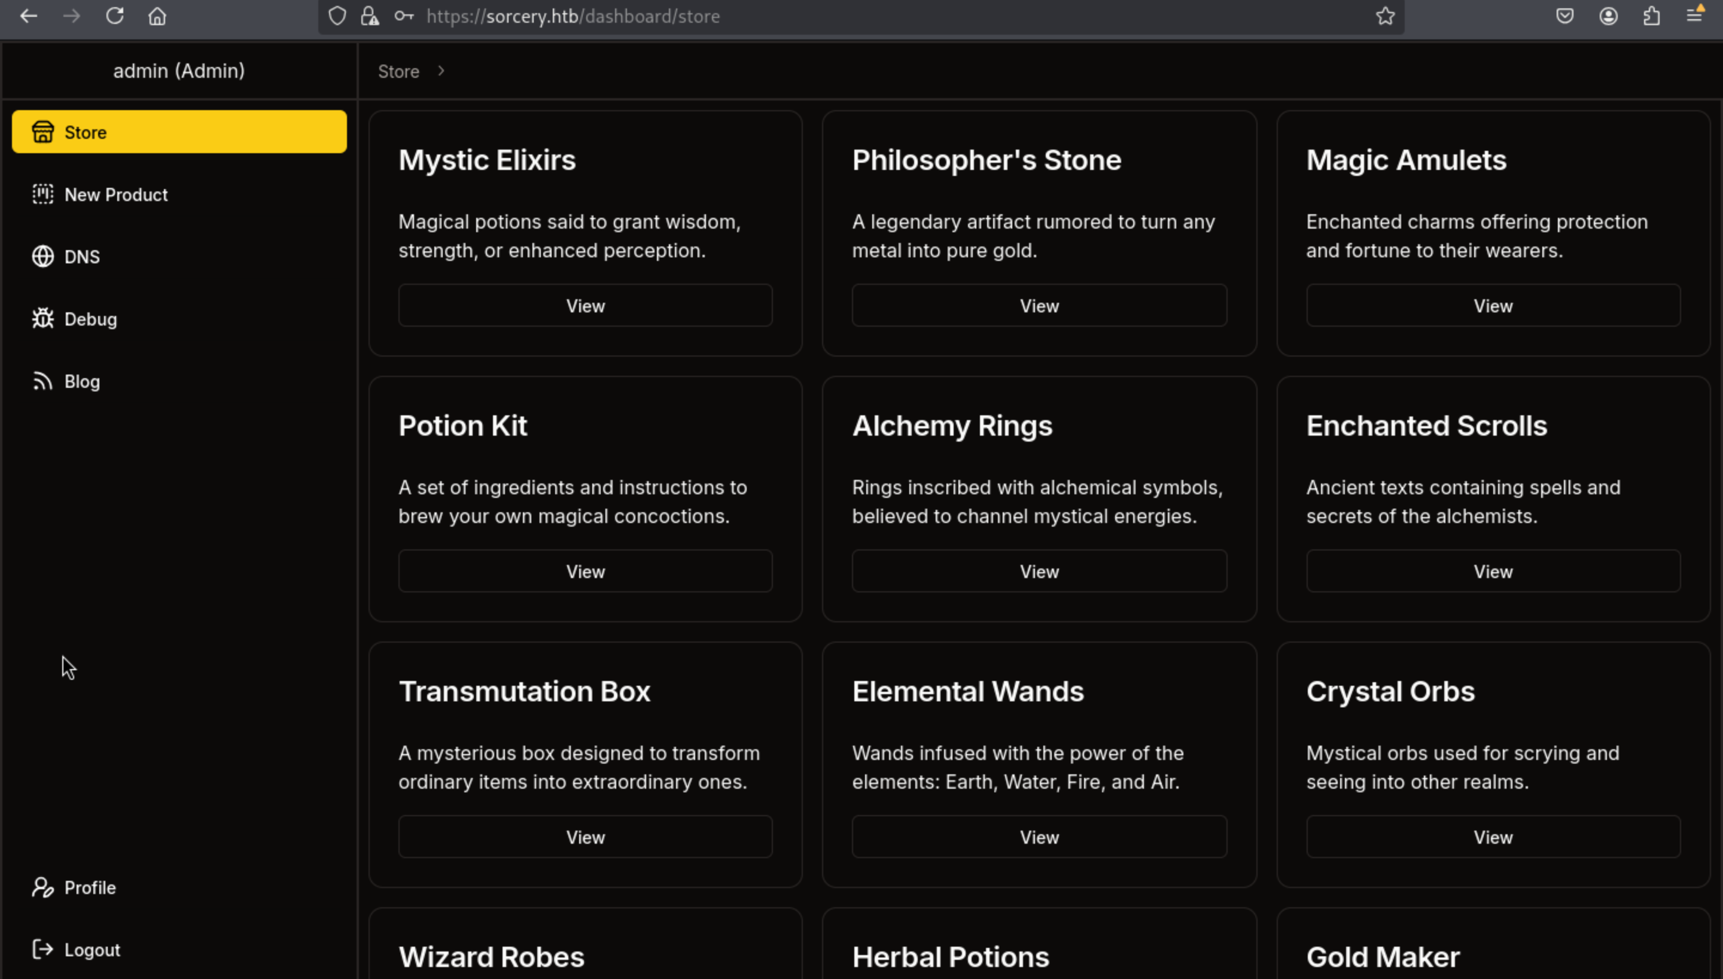Screen dimensions: 1723x979
Task: Click the Herbal Potions card title
Action: pyautogui.click(x=950, y=957)
